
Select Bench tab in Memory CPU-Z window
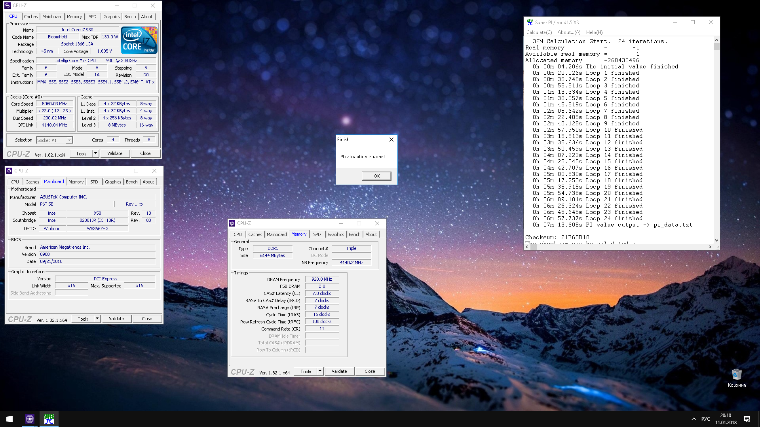coord(354,234)
